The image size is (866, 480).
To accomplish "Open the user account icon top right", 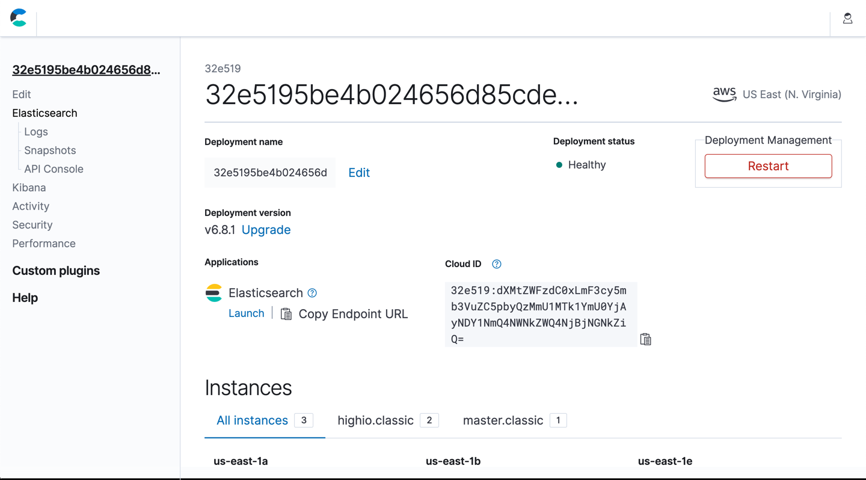I will [847, 18].
